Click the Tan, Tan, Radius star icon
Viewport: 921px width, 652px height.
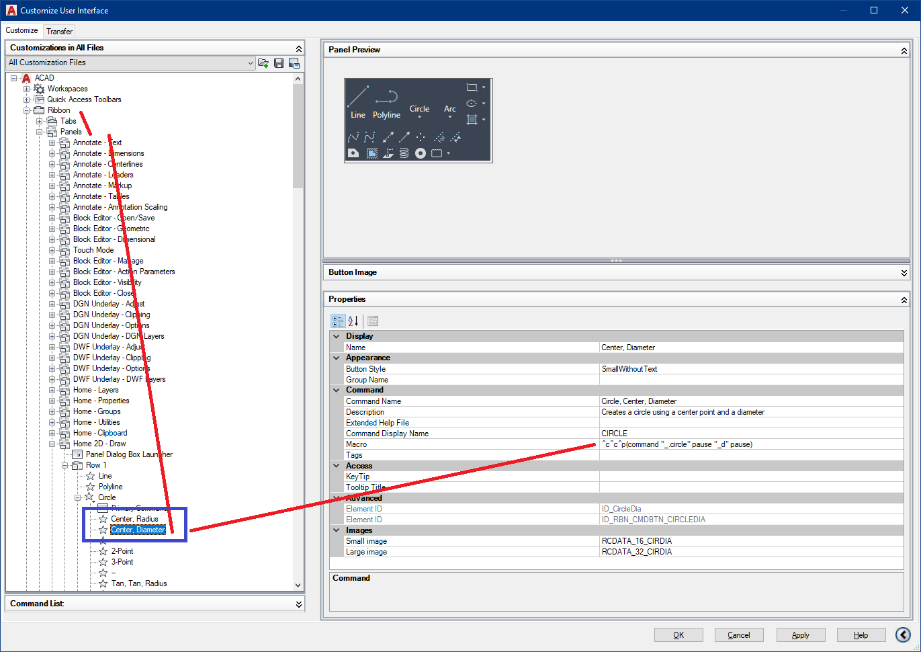pyautogui.click(x=103, y=583)
